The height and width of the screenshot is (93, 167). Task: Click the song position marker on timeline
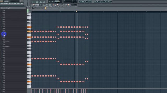[x=76, y=11]
